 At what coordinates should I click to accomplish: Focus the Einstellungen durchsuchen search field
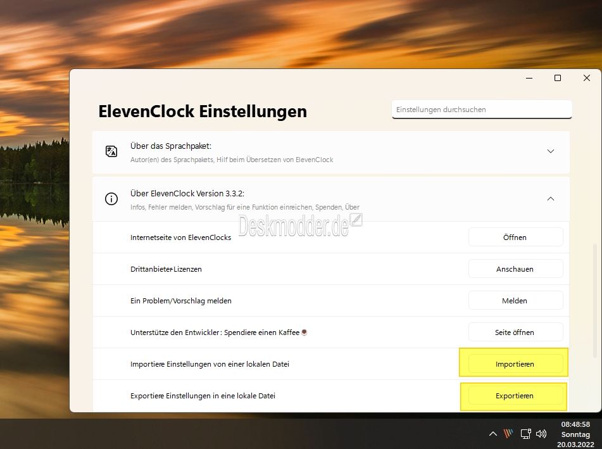(482, 110)
